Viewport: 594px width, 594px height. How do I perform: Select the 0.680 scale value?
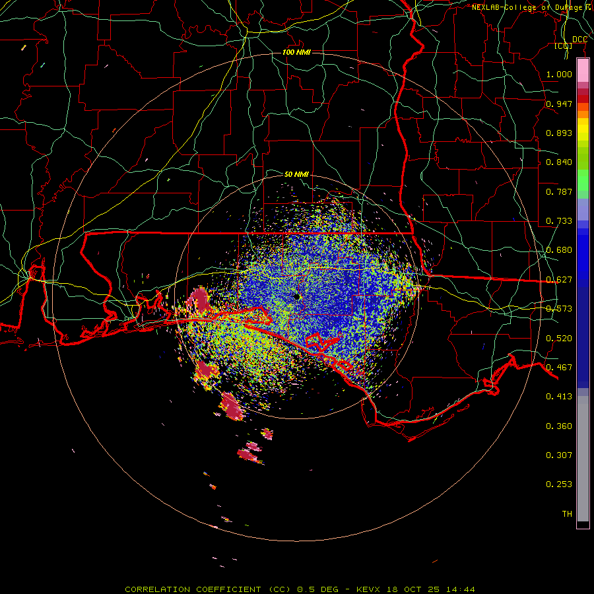click(x=559, y=250)
